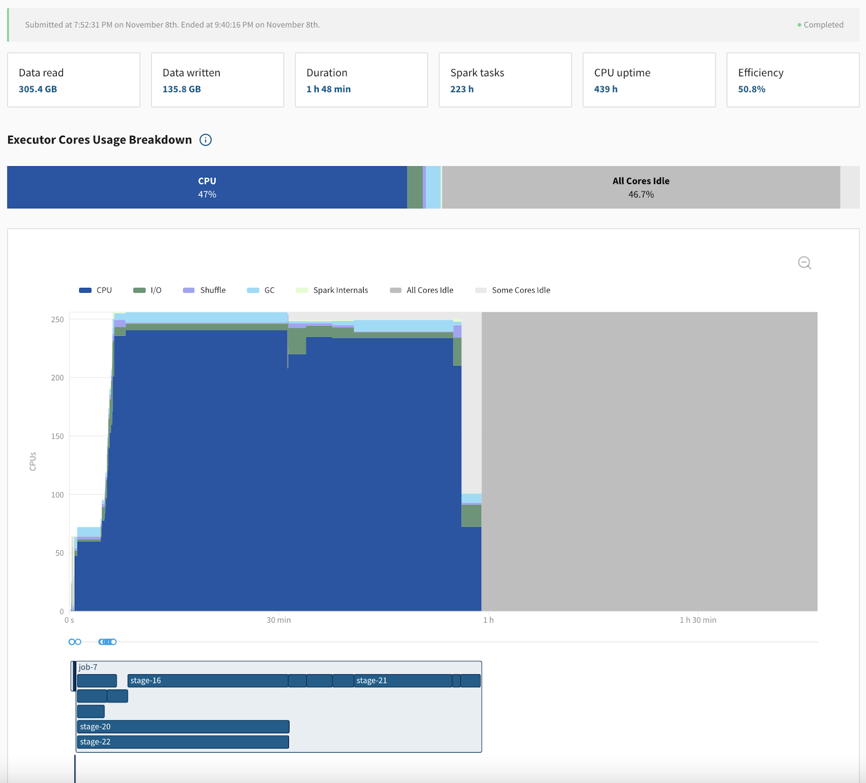Image resolution: width=866 pixels, height=783 pixels.
Task: Hide the Shuffle series via legend
Action: point(205,291)
